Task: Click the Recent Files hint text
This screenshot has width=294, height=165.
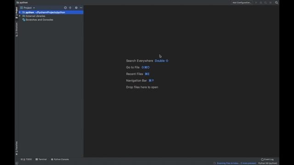Action: pyautogui.click(x=135, y=74)
